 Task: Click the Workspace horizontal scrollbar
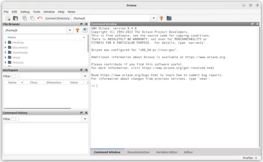point(37,108)
